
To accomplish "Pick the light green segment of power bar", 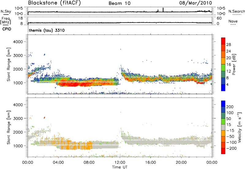I will (223, 68).
